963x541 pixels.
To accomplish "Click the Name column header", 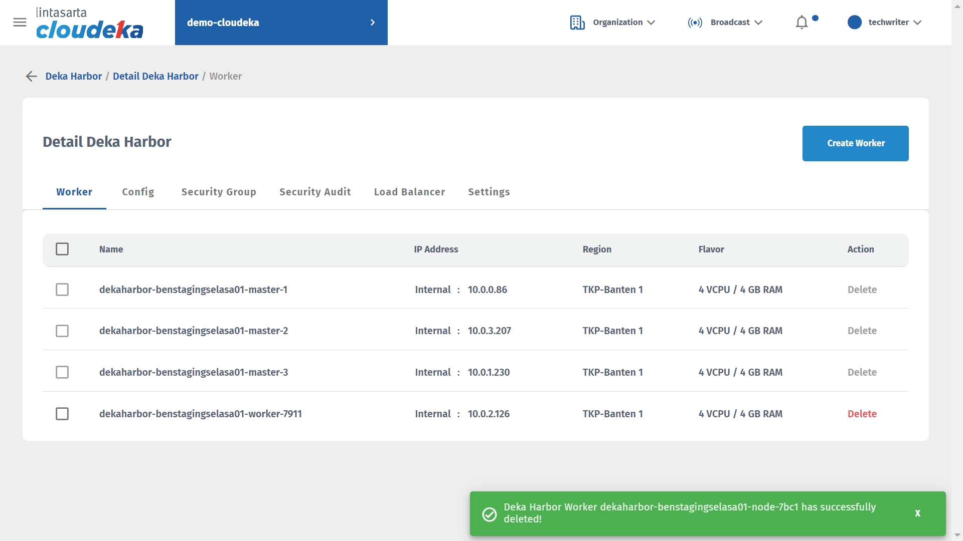I will pos(111,249).
